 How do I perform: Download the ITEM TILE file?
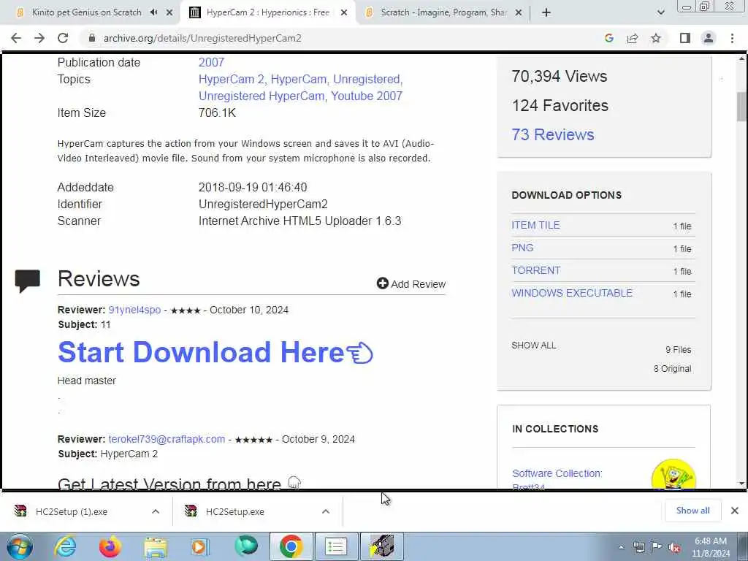[535, 225]
